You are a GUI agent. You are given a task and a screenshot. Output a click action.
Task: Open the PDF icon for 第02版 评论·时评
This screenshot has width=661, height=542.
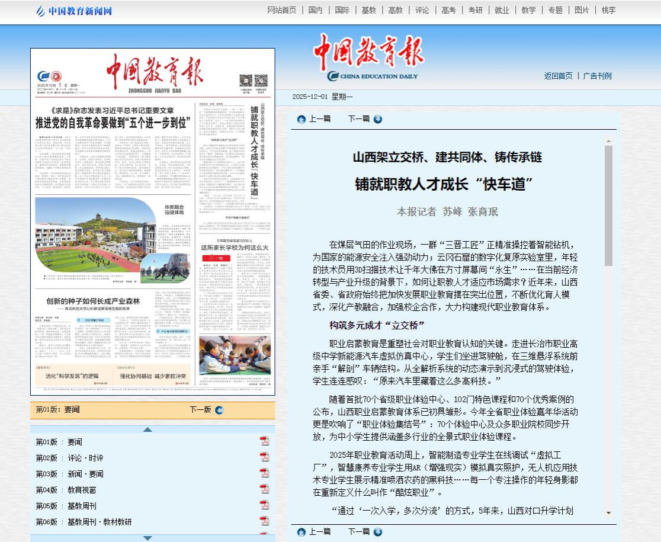[264, 457]
